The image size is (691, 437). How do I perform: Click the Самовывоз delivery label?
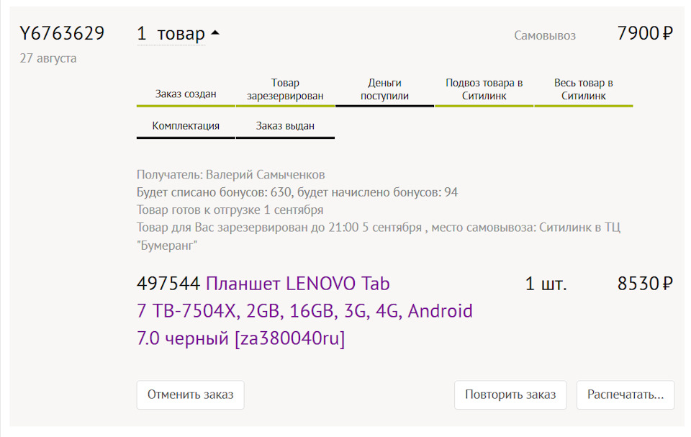click(543, 35)
